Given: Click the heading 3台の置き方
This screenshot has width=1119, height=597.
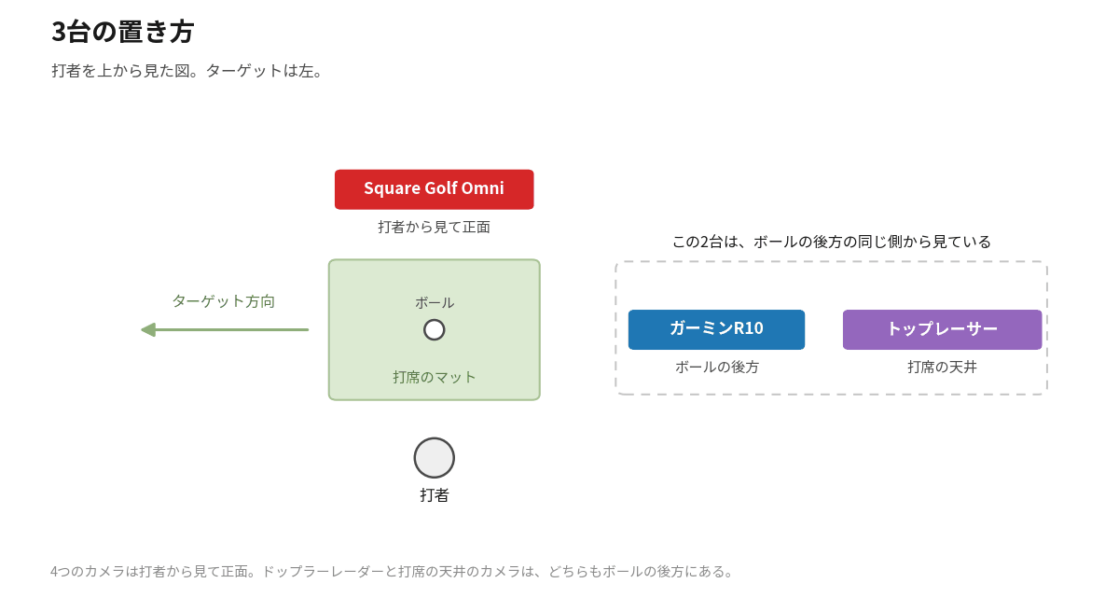Looking at the screenshot, I should tap(122, 31).
